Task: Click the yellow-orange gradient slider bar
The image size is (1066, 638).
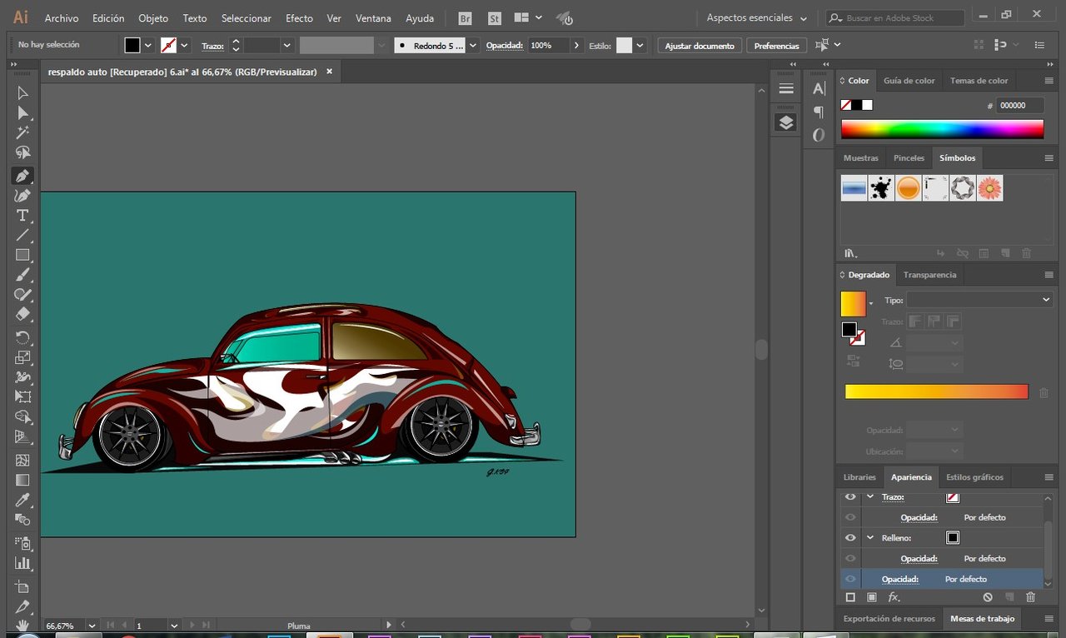Action: point(936,391)
